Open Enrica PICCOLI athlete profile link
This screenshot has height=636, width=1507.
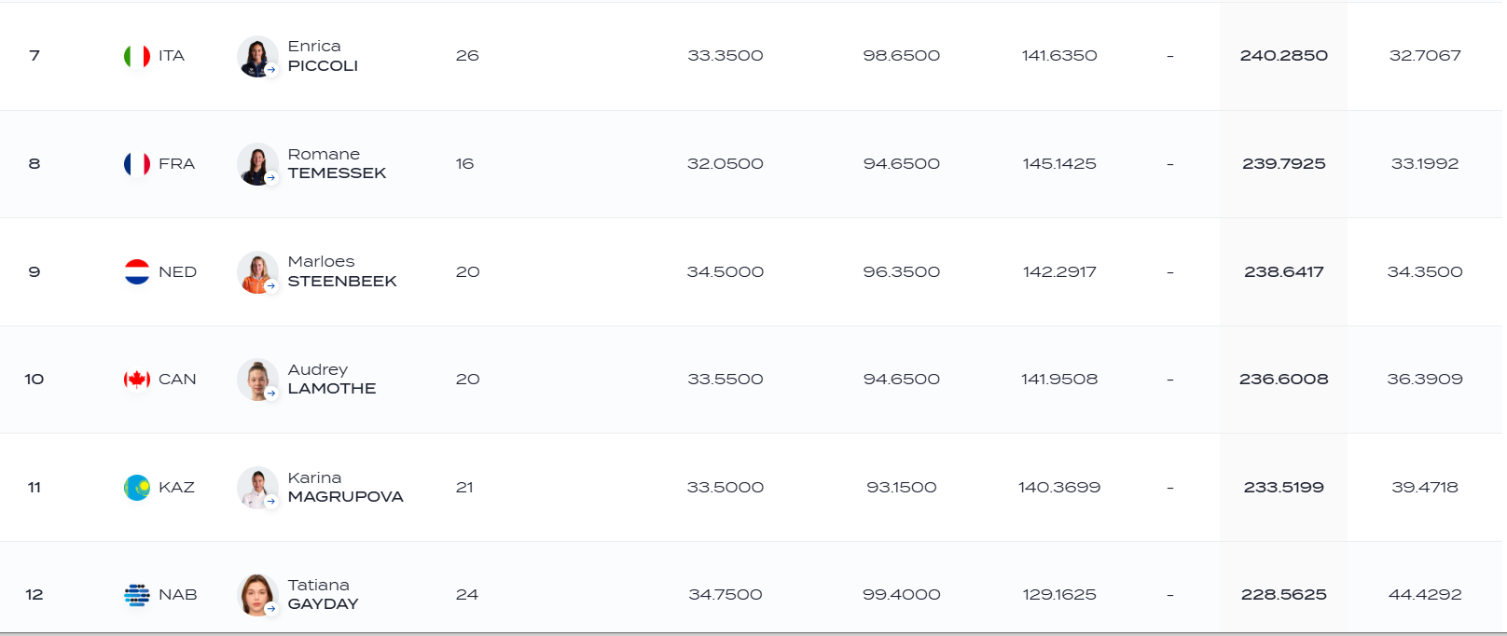click(323, 56)
